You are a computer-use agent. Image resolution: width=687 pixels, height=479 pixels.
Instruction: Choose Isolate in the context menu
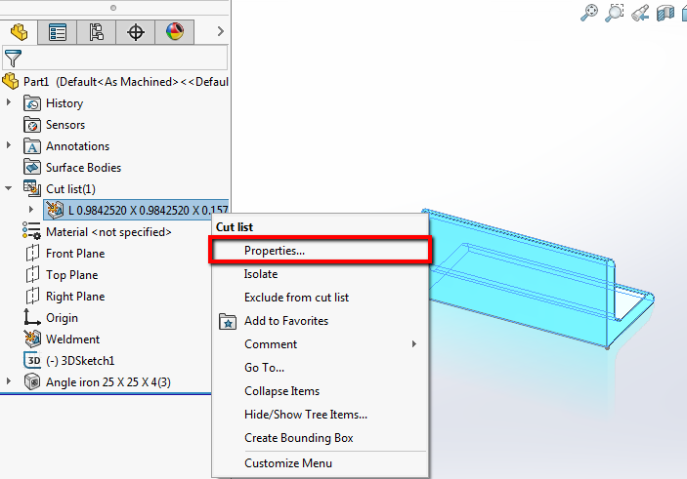point(321,274)
